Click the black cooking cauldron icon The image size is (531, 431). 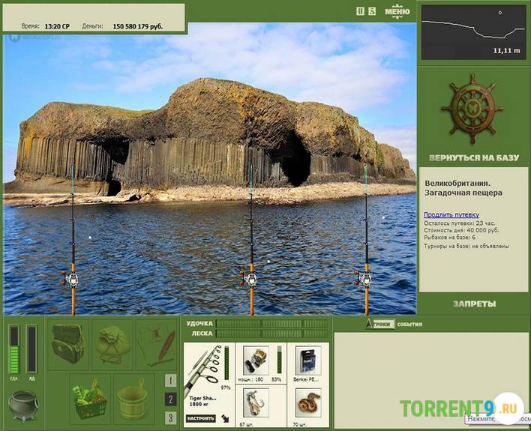pyautogui.click(x=22, y=404)
